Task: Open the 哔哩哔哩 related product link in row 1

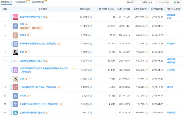Action: click(x=171, y=15)
